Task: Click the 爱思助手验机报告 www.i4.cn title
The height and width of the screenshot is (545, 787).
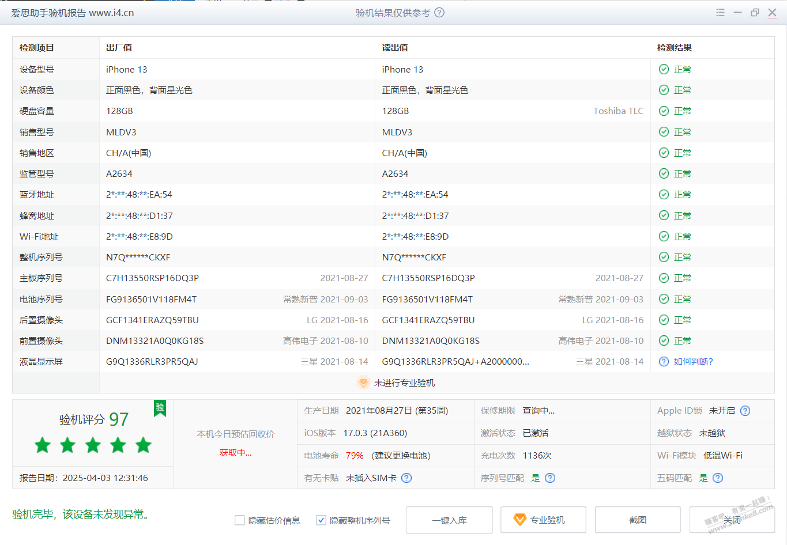Action: click(x=73, y=13)
